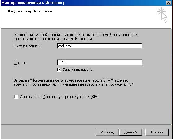Image resolution: width=173 pixels, height=139 pixels.
Task: Proceed with the 'Далее >' button
Action: click(131, 132)
